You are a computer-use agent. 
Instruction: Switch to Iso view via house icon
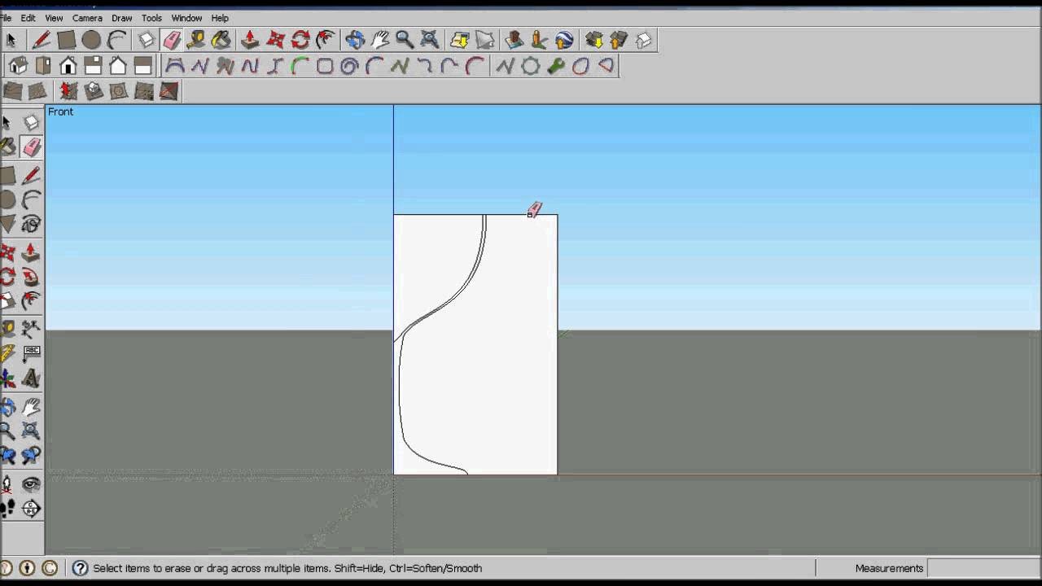18,66
